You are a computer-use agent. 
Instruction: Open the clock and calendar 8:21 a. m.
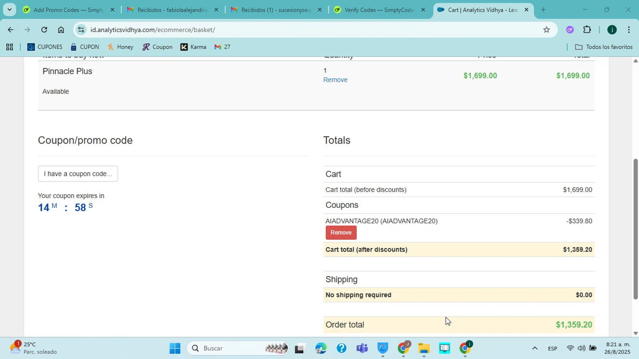click(618, 348)
